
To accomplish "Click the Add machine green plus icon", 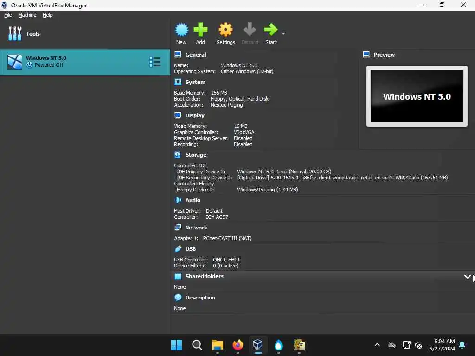I will pos(200,30).
